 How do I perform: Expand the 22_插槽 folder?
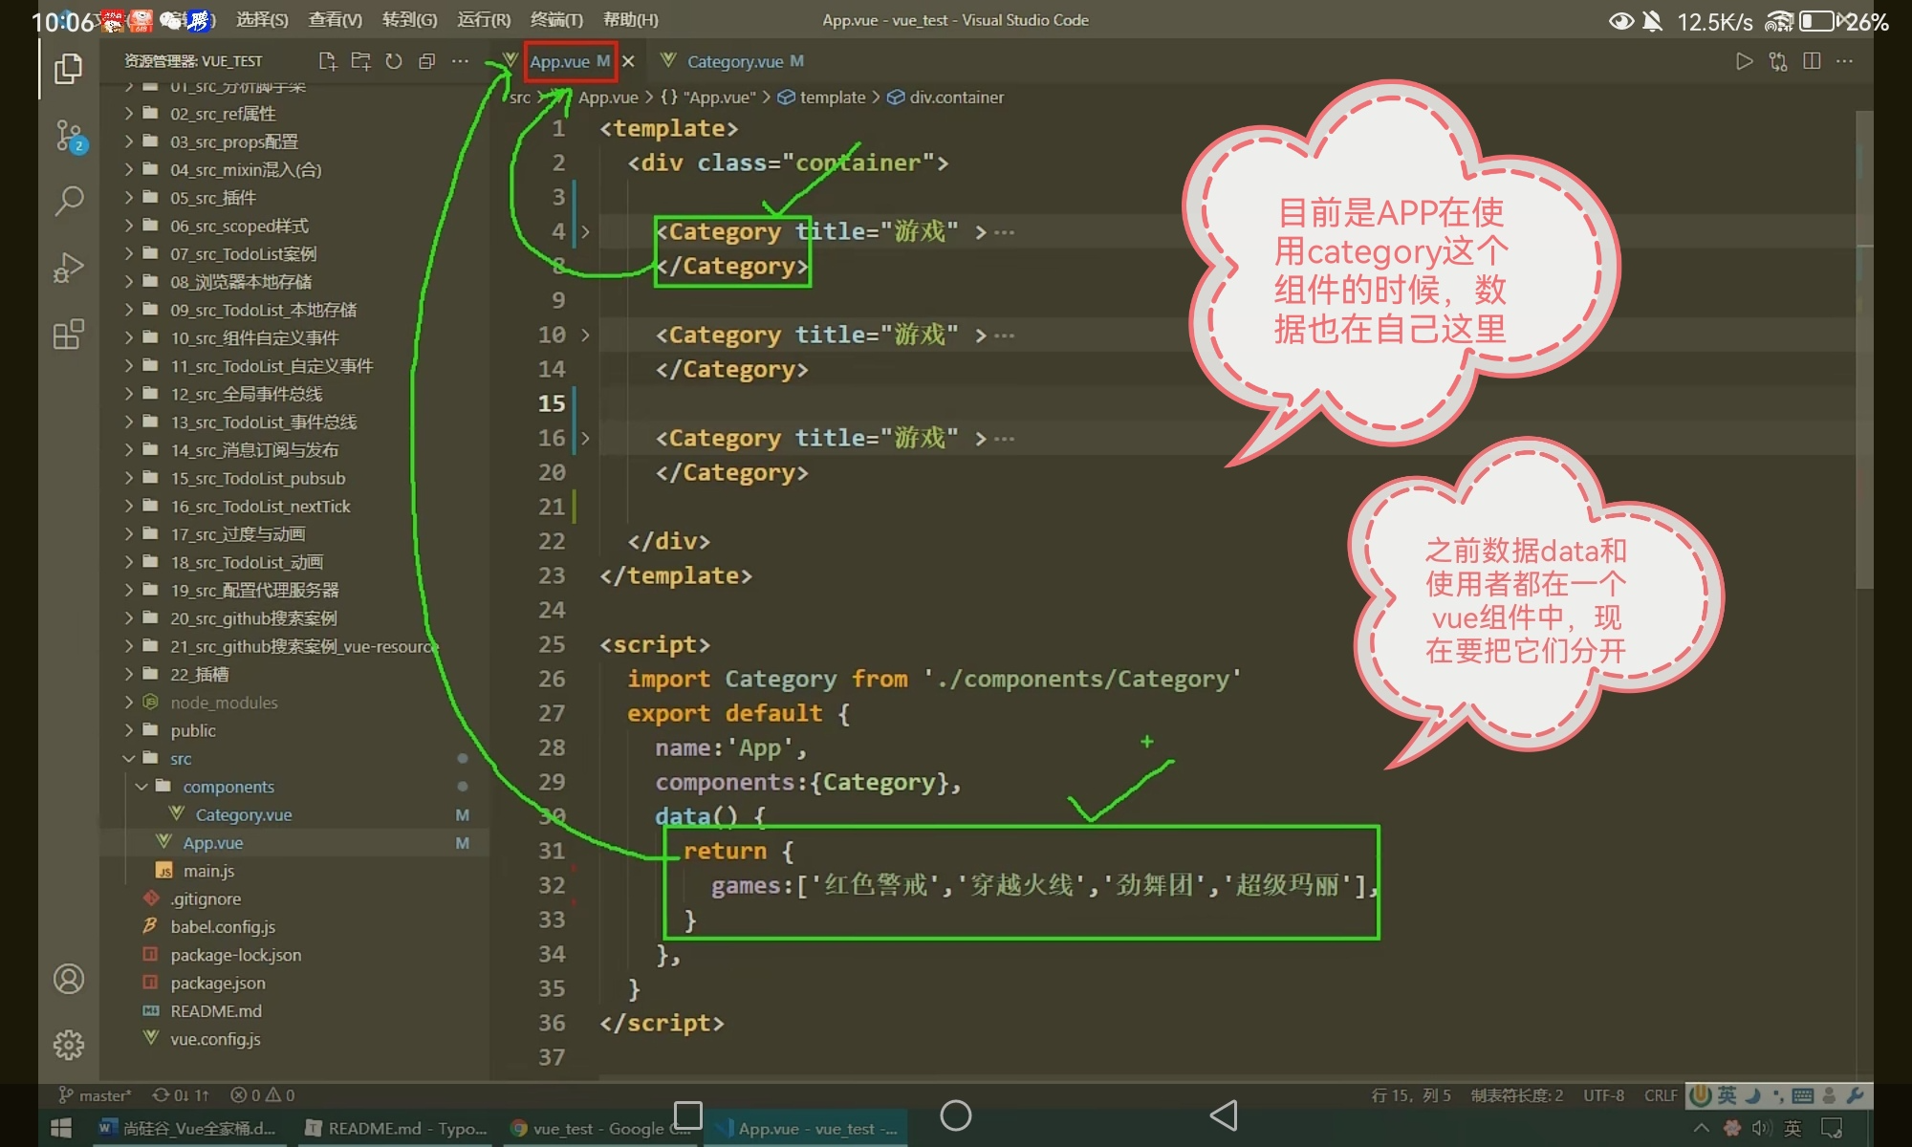pyautogui.click(x=199, y=675)
